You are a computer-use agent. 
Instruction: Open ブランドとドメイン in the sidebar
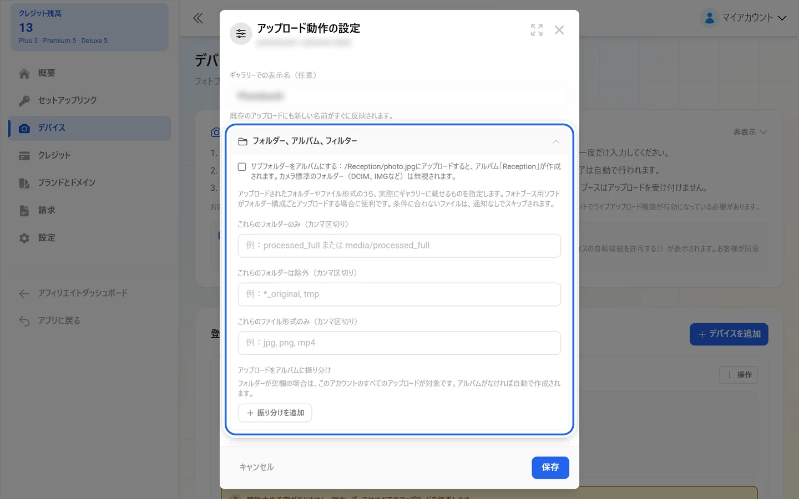[x=89, y=183]
